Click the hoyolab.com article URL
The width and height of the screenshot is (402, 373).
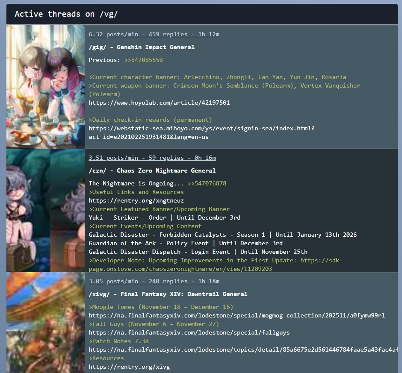tap(159, 103)
